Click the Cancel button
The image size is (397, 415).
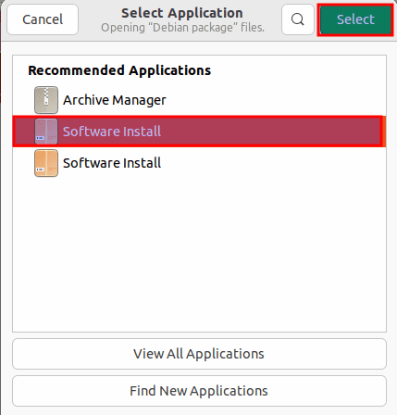pos(43,19)
